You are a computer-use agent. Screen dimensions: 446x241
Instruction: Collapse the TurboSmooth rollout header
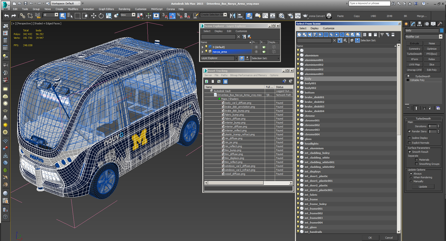click(x=423, y=119)
